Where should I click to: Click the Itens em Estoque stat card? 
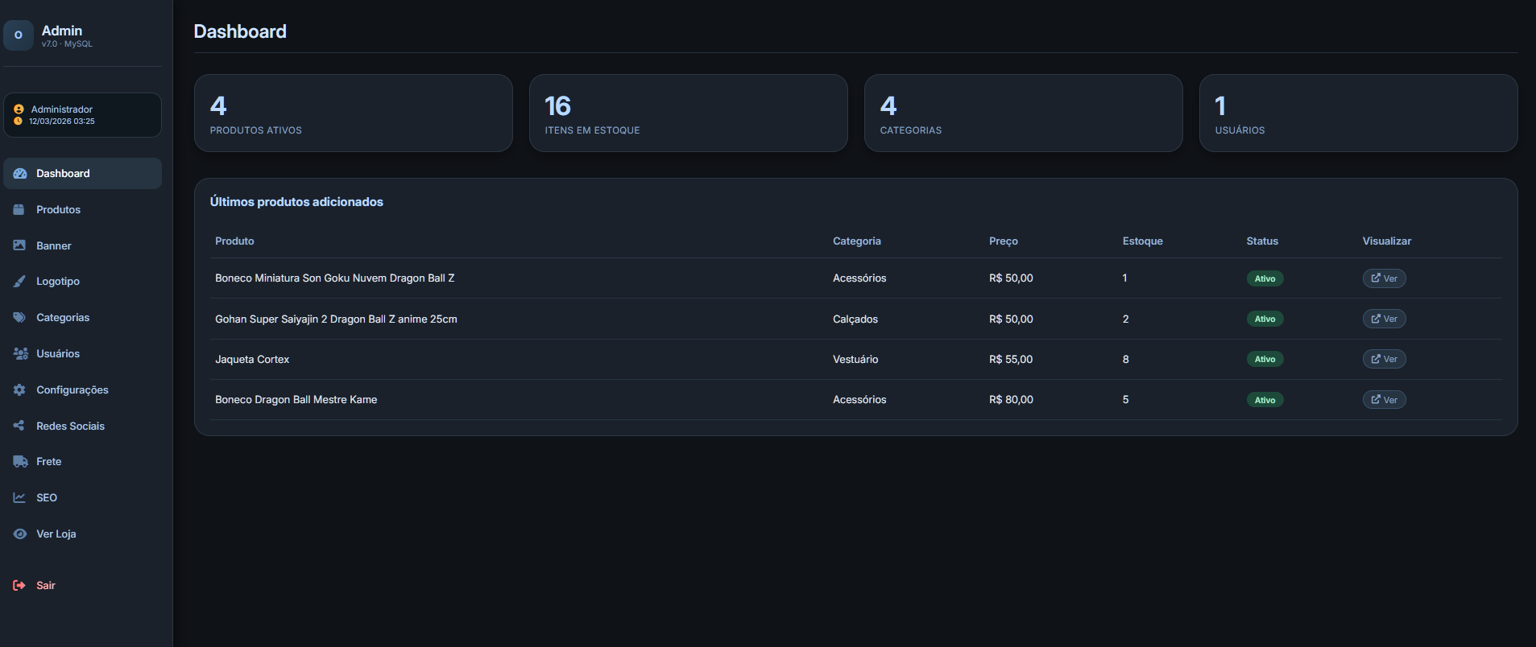click(688, 113)
